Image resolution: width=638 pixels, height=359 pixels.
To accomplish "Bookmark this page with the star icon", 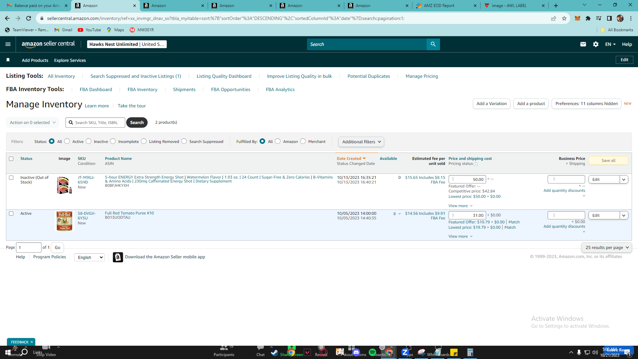I will [564, 18].
